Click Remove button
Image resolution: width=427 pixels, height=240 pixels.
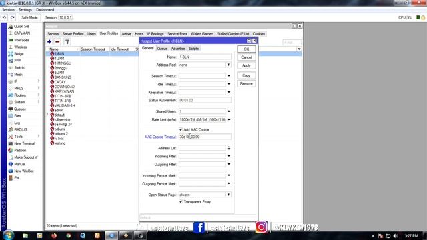click(x=246, y=83)
